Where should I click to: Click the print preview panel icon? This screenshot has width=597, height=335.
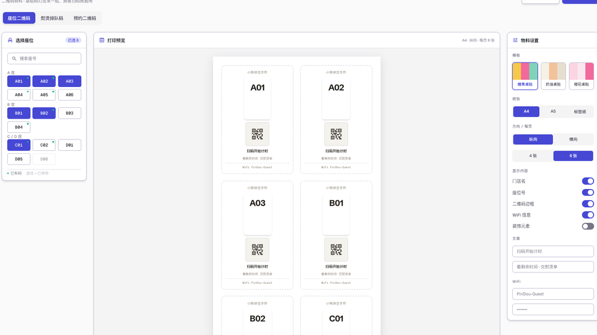pyautogui.click(x=101, y=41)
